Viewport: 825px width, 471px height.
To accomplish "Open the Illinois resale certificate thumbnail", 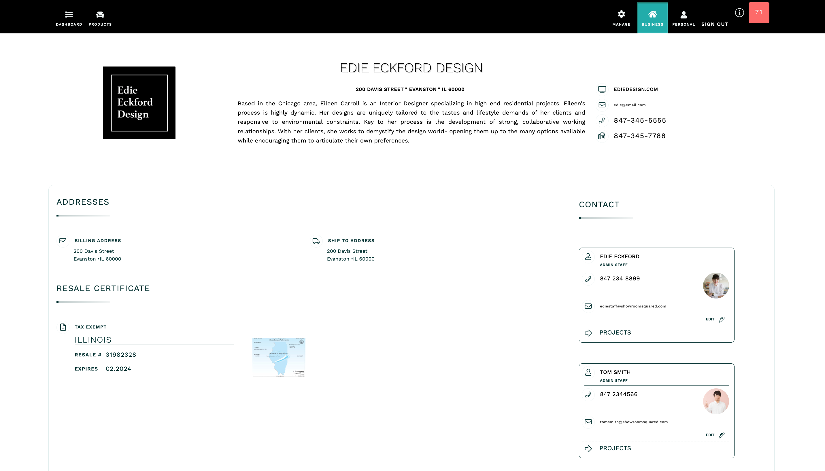I will (279, 357).
